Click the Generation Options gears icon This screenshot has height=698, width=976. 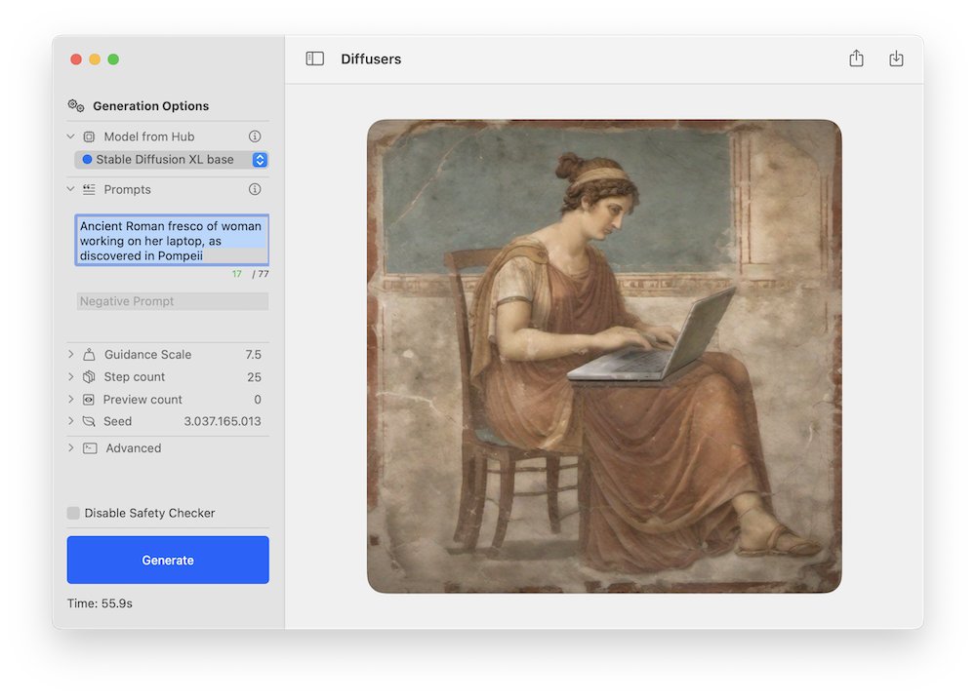point(76,105)
